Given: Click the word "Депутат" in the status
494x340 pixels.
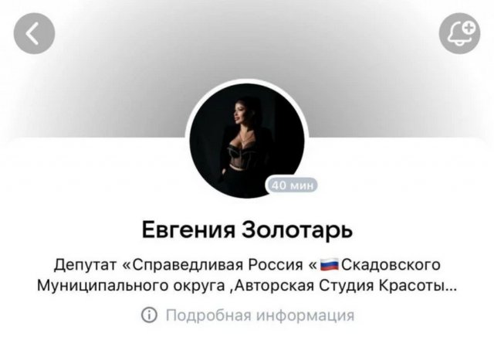Looking at the screenshot, I should [85, 265].
